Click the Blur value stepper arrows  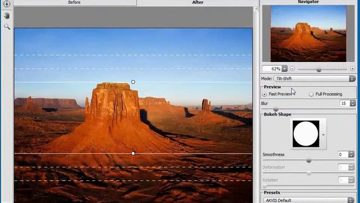[x=353, y=103]
